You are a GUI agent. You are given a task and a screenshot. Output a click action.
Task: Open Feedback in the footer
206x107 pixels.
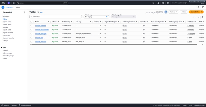[x=14, y=105]
